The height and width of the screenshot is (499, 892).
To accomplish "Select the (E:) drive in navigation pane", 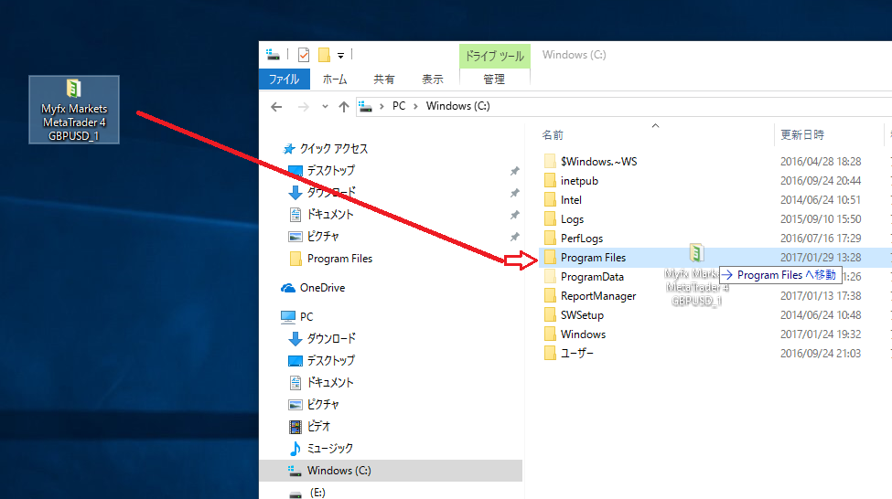I will point(317,493).
